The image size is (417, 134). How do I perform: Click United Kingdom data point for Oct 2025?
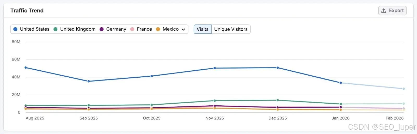pos(152,105)
